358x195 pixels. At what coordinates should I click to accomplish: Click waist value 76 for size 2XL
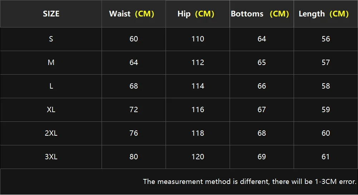click(x=134, y=133)
